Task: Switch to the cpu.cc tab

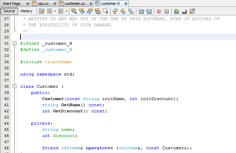Action: coord(43,3)
